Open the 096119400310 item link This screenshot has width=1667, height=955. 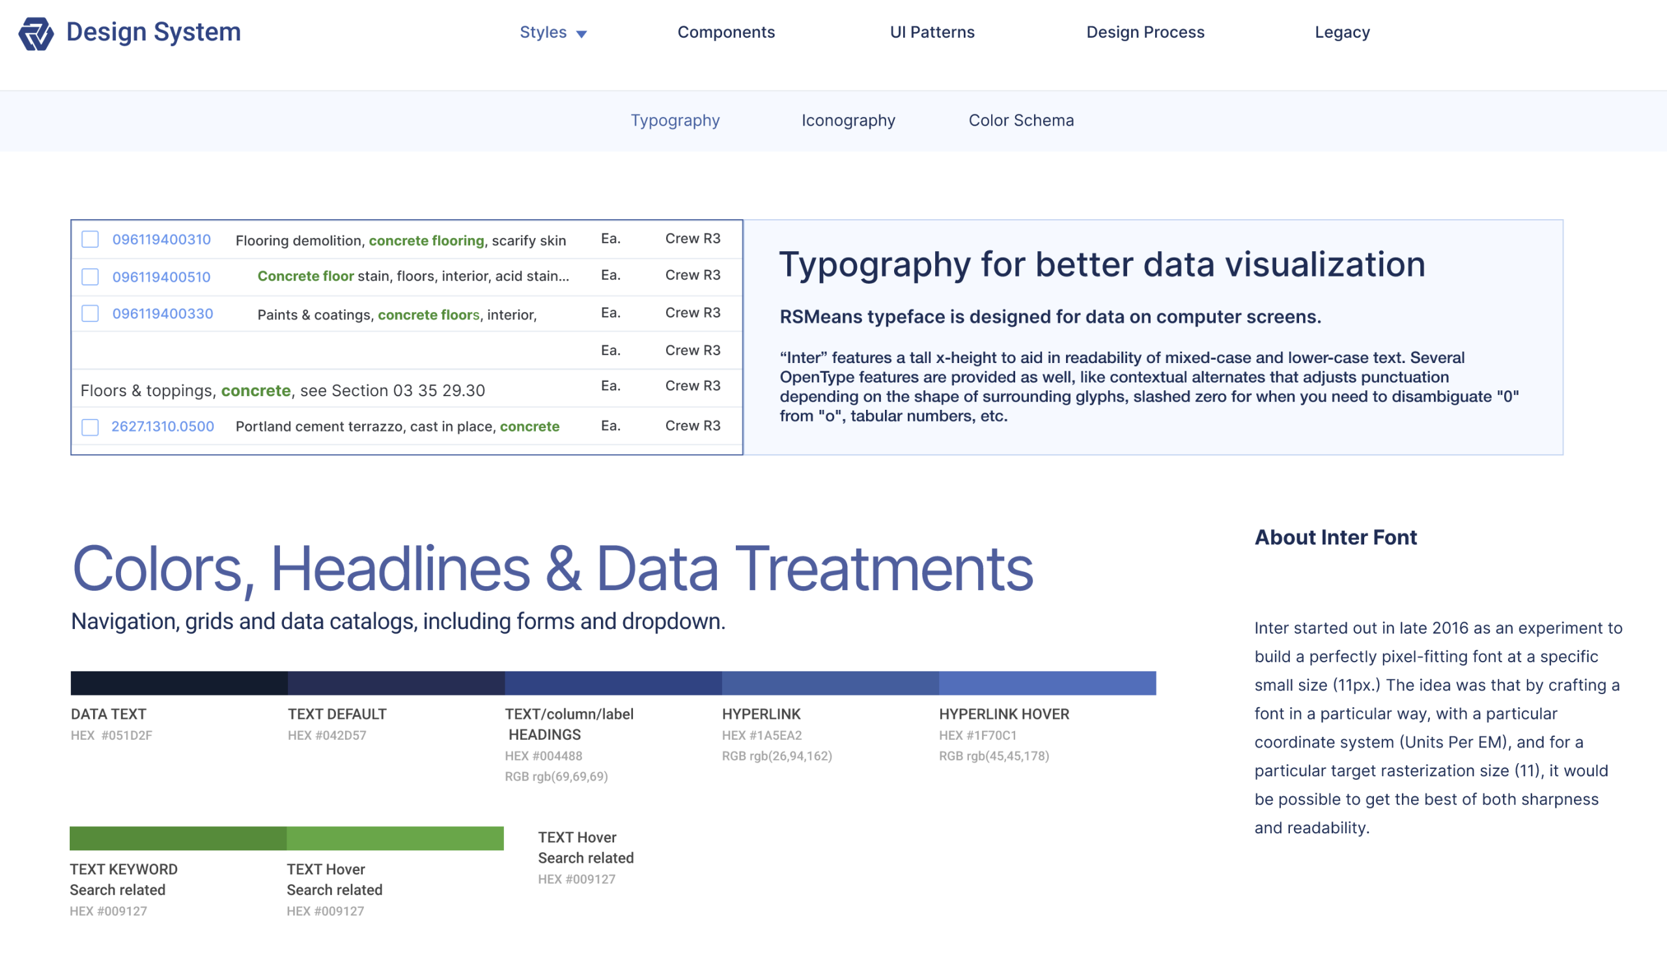[161, 239]
